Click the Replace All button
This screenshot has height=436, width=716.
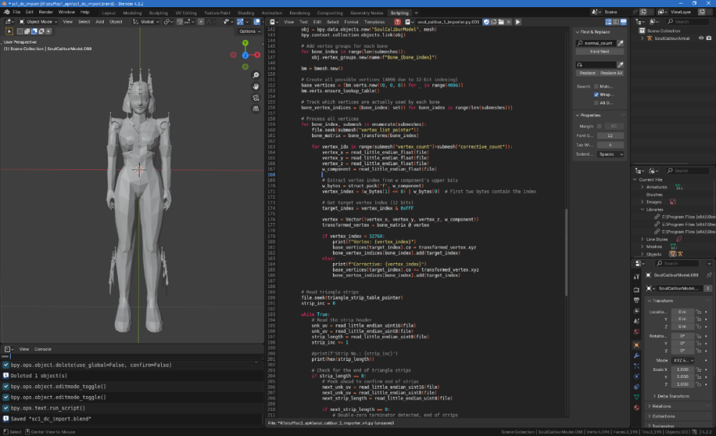611,73
